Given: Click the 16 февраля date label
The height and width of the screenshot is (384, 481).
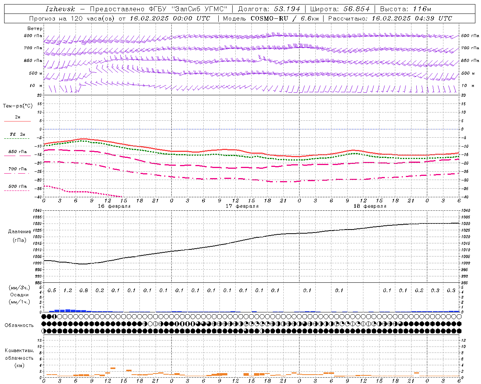Looking at the screenshot, I should [x=114, y=206].
